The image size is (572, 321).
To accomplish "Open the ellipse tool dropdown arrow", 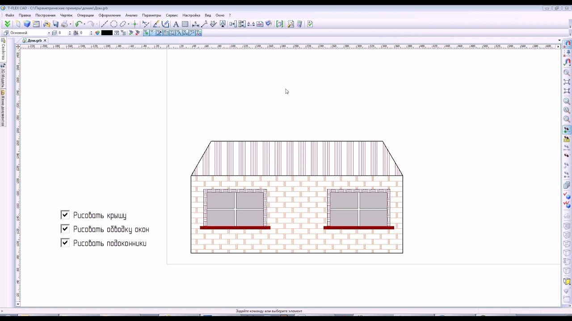I will click(x=129, y=24).
